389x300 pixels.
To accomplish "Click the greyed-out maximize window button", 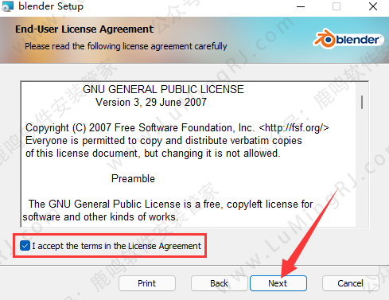I will coord(336,6).
